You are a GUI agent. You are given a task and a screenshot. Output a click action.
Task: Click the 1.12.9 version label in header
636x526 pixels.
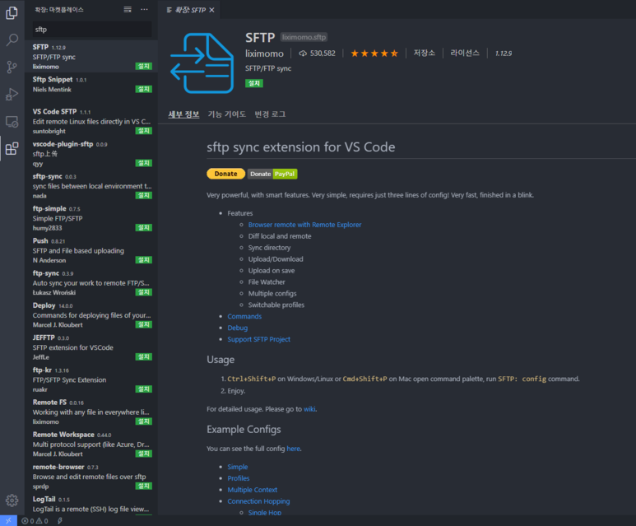coord(504,54)
